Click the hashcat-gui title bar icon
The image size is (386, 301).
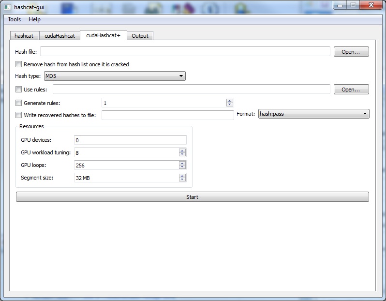pos(7,7)
